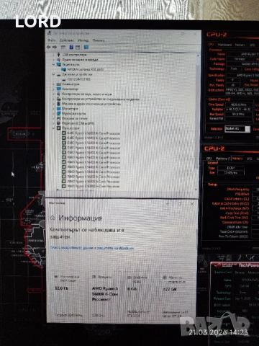Select the Дискови устройства drive icon

(x=58, y=74)
